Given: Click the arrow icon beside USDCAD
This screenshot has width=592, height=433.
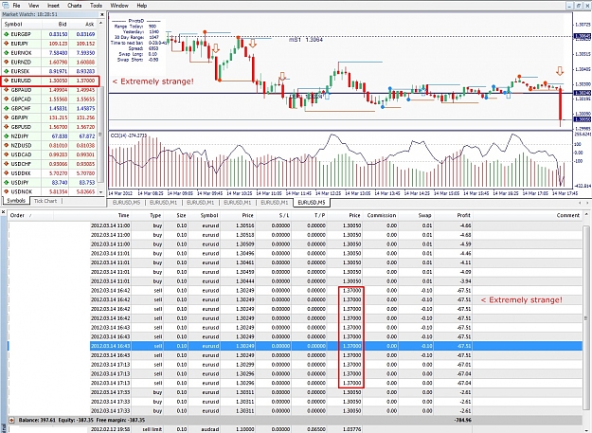Looking at the screenshot, I should 6,154.
